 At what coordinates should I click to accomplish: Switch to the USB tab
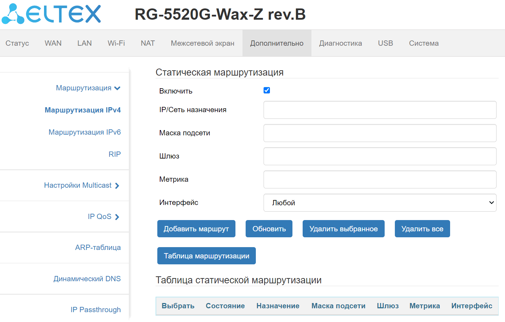click(386, 43)
